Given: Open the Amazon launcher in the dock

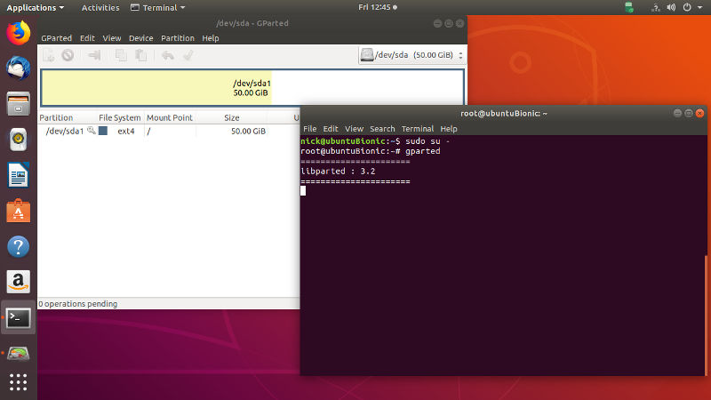Looking at the screenshot, I should [x=18, y=282].
